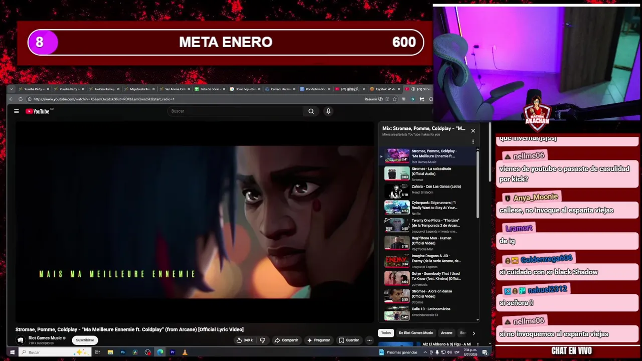Viewport: 642px width, 361px height.
Task: Play Stromae La solassitude from the mix
Action: point(429,173)
